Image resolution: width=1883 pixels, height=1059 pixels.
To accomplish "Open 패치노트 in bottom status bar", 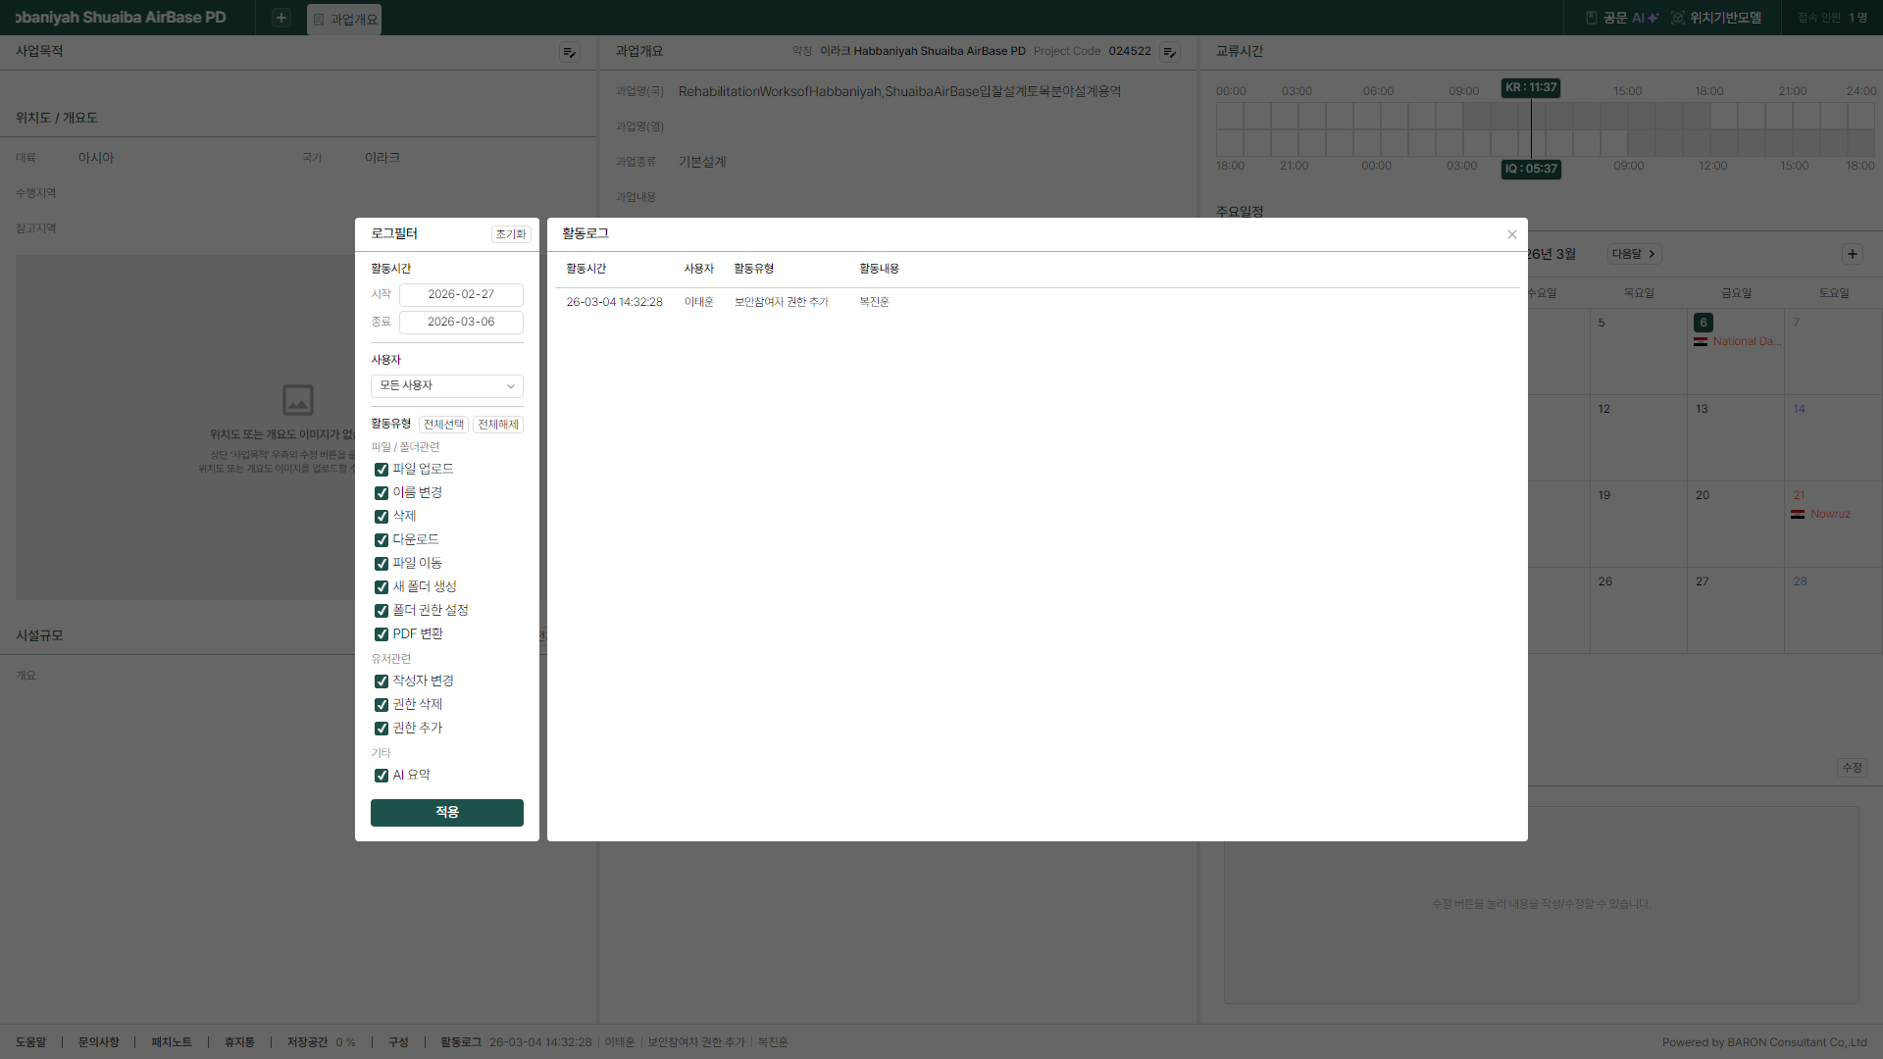I will (x=172, y=1042).
